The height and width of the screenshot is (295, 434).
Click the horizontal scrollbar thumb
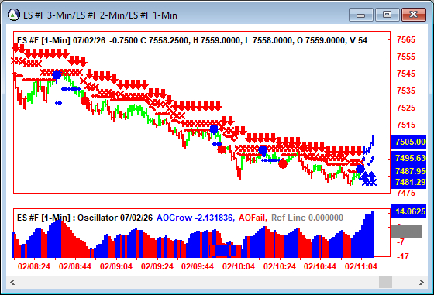385,283
